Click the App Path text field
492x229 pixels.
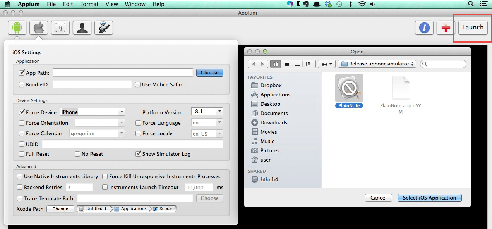tap(123, 72)
